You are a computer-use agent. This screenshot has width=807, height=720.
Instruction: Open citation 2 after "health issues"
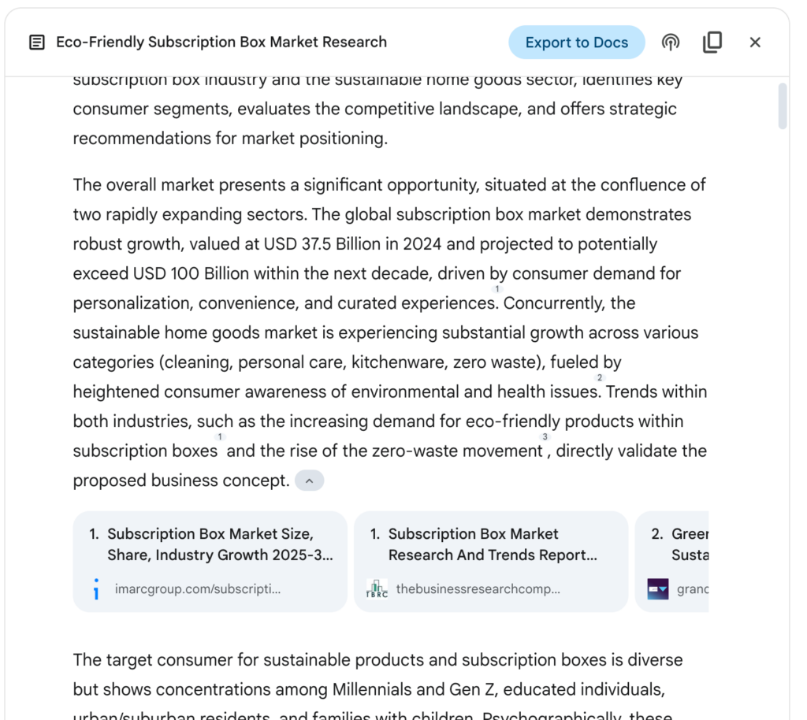(600, 378)
